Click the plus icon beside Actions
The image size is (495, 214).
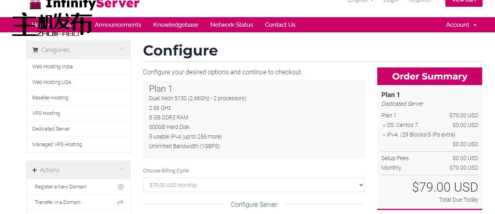point(34,170)
